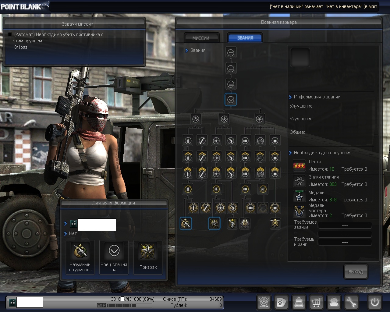Expand Информация о звании section
This screenshot has width=390, height=312.
290,97
